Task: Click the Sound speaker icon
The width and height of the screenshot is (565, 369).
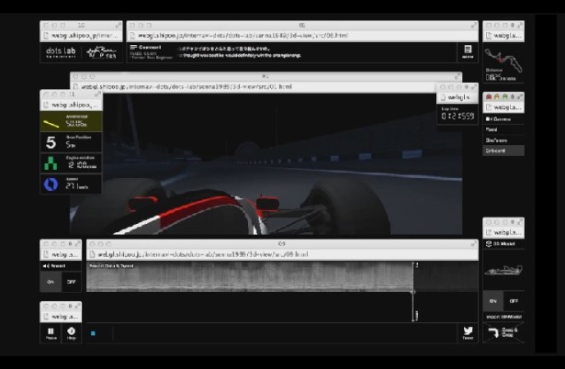Action: pos(45,266)
